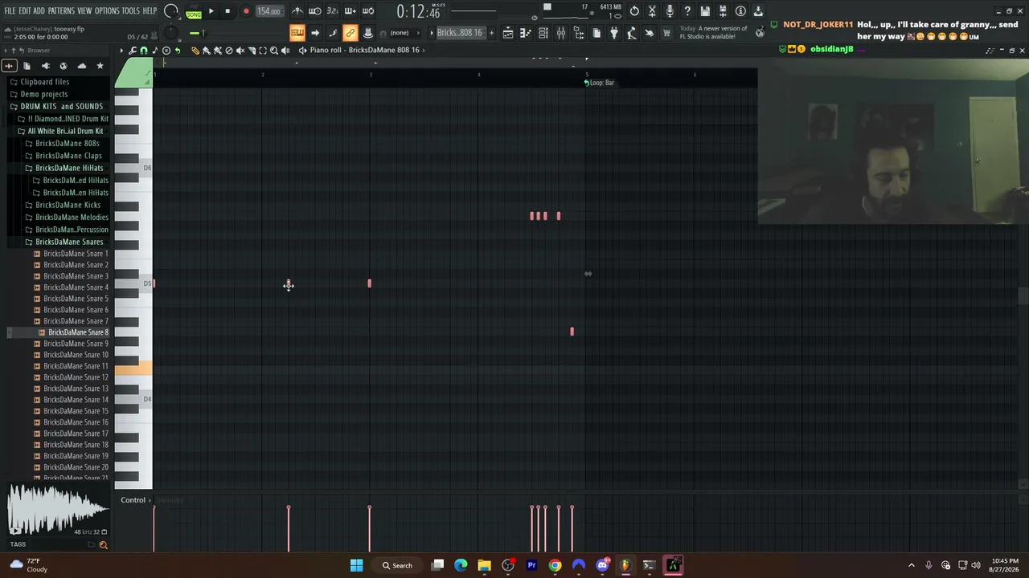Open Windows taskbar Search box
This screenshot has width=1029, height=578.
[397, 565]
